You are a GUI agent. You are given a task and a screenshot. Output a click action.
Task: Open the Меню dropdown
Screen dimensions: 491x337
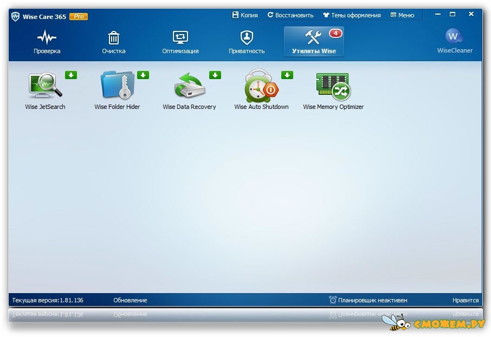pos(402,15)
